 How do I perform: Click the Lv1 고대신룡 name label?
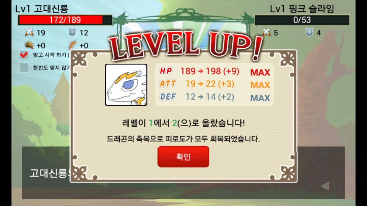point(42,9)
